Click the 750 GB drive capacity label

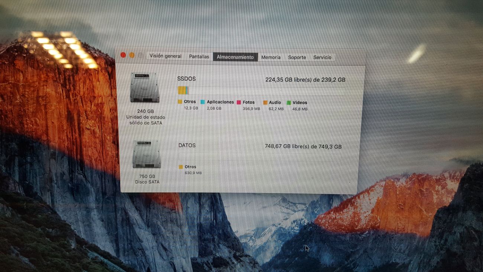tap(147, 176)
